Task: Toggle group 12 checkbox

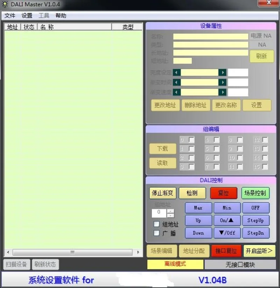Action: point(265,140)
